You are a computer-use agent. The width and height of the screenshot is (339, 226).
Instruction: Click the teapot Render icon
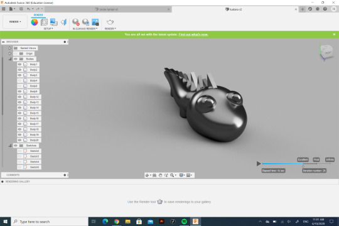click(x=110, y=22)
